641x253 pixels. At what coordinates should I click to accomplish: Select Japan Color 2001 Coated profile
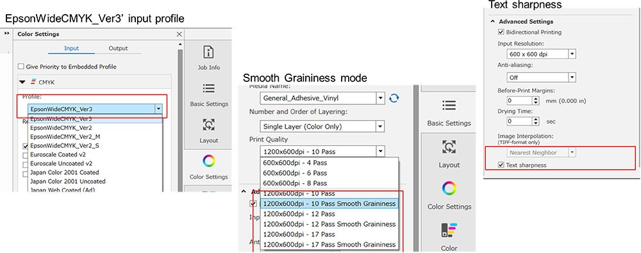pyautogui.click(x=95, y=172)
